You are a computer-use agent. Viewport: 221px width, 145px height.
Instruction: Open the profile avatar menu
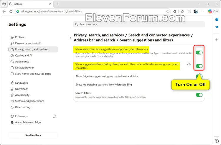196,11
